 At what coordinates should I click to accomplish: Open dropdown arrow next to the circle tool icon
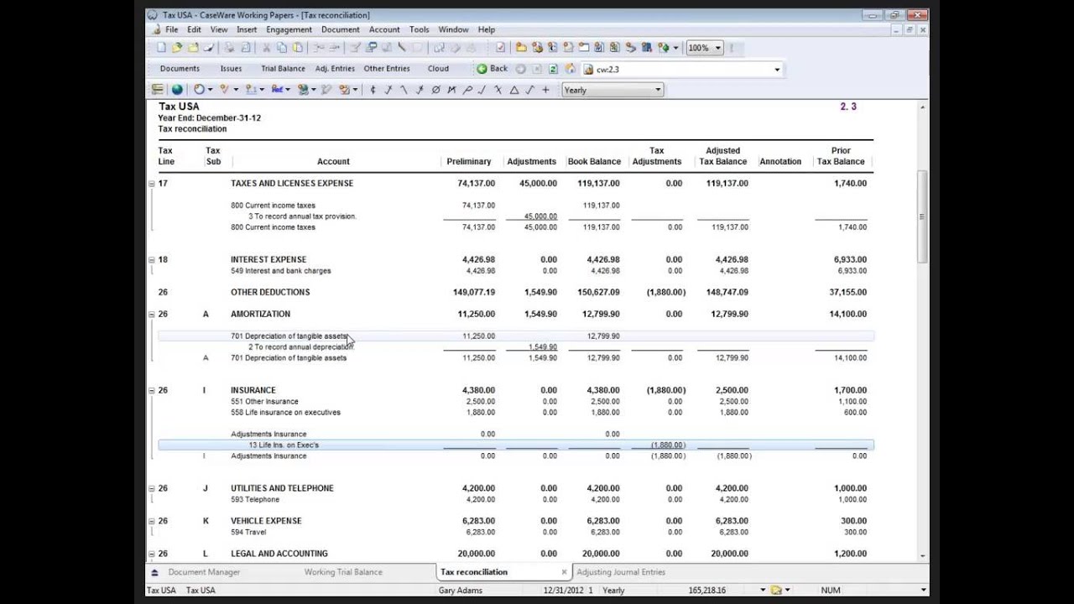tap(210, 90)
